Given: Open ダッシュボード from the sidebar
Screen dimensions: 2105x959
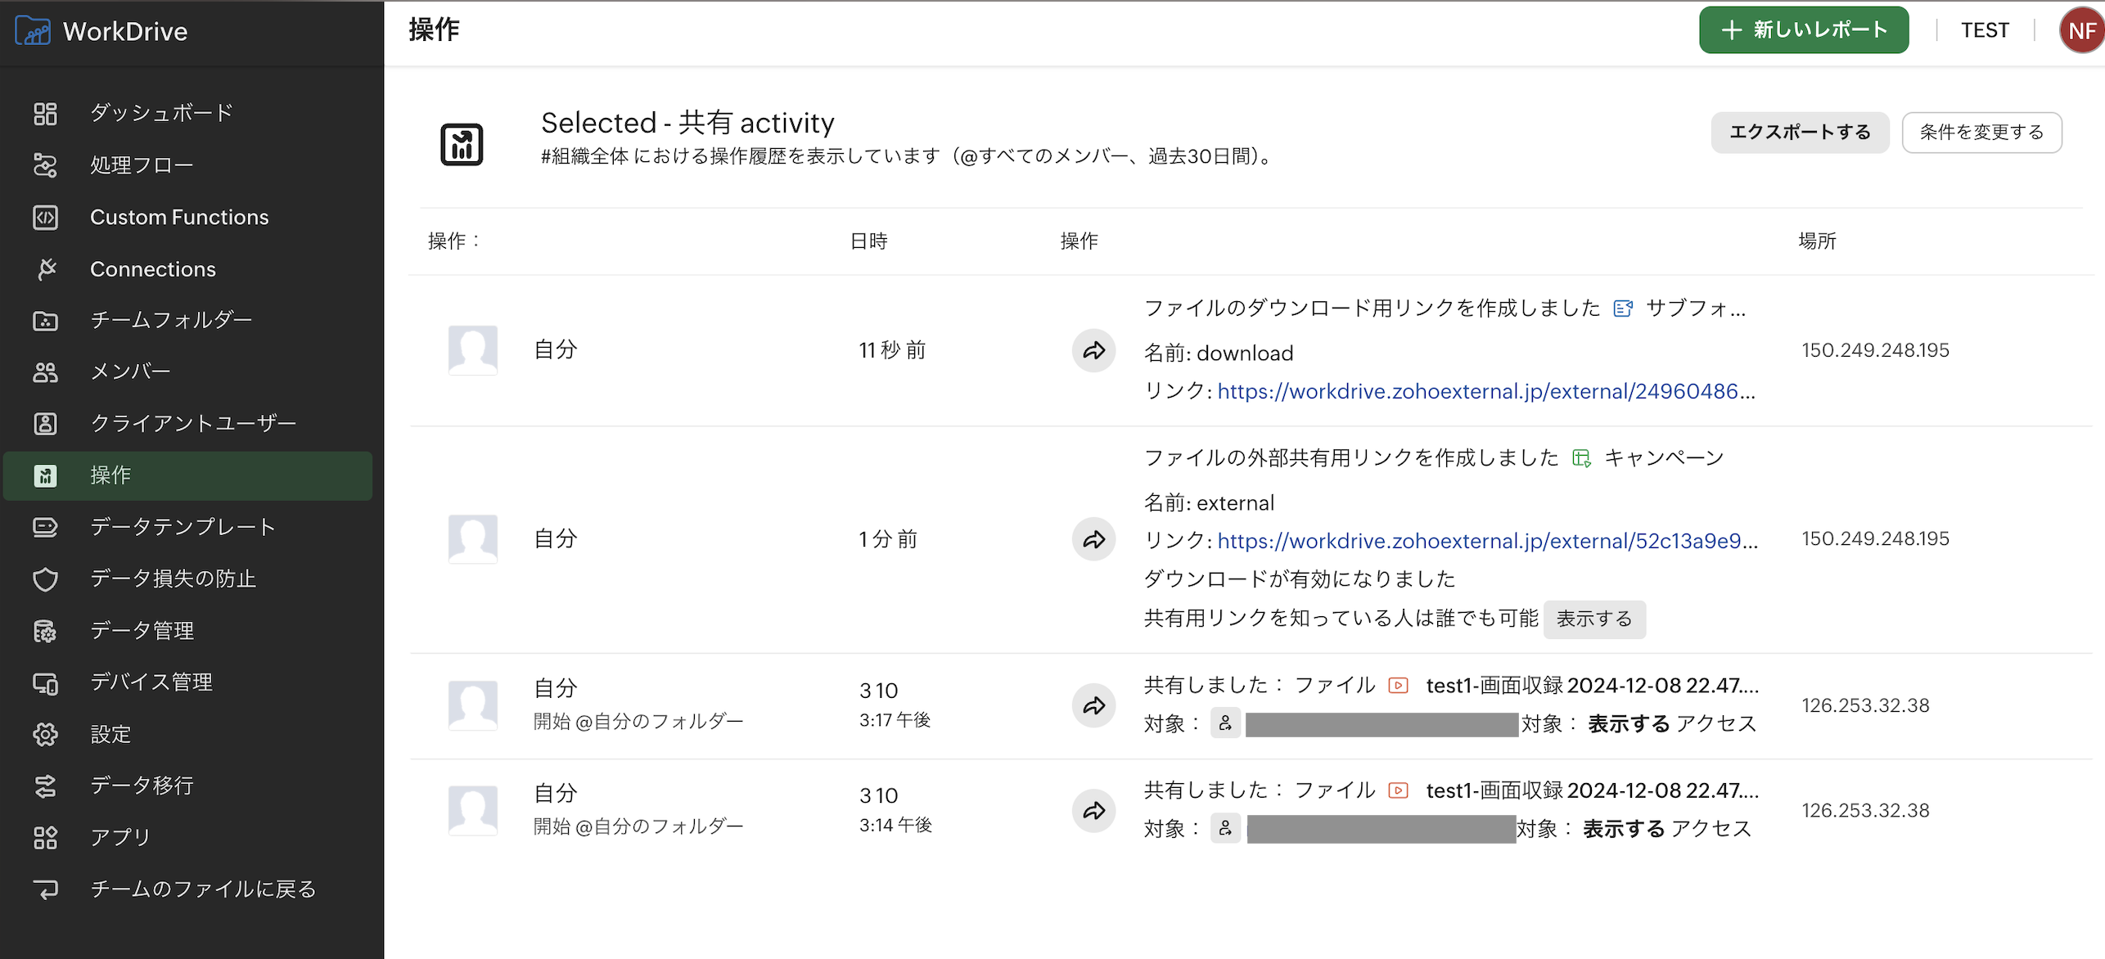Looking at the screenshot, I should click(161, 113).
